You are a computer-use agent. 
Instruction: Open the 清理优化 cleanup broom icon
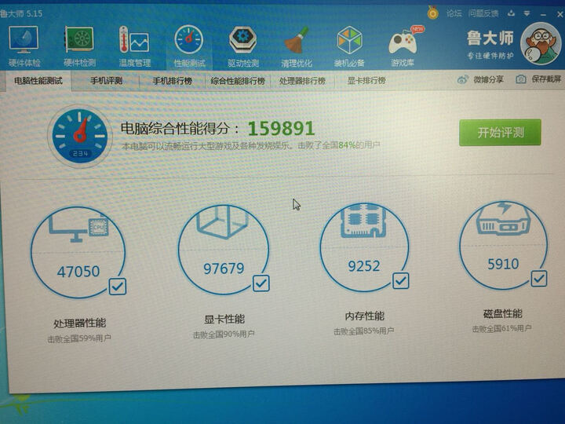point(296,40)
